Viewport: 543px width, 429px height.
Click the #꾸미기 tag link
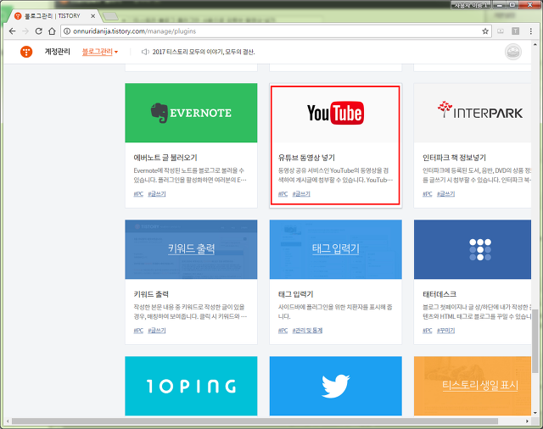tap(445, 331)
